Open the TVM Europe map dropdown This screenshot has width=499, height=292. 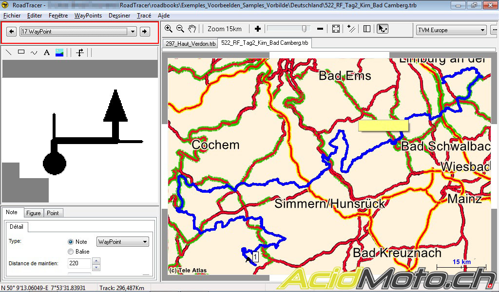click(451, 30)
